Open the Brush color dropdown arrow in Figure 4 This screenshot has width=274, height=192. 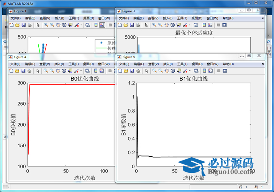[81, 71]
